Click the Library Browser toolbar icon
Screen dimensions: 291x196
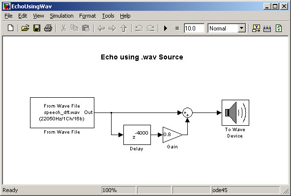click(x=256, y=28)
